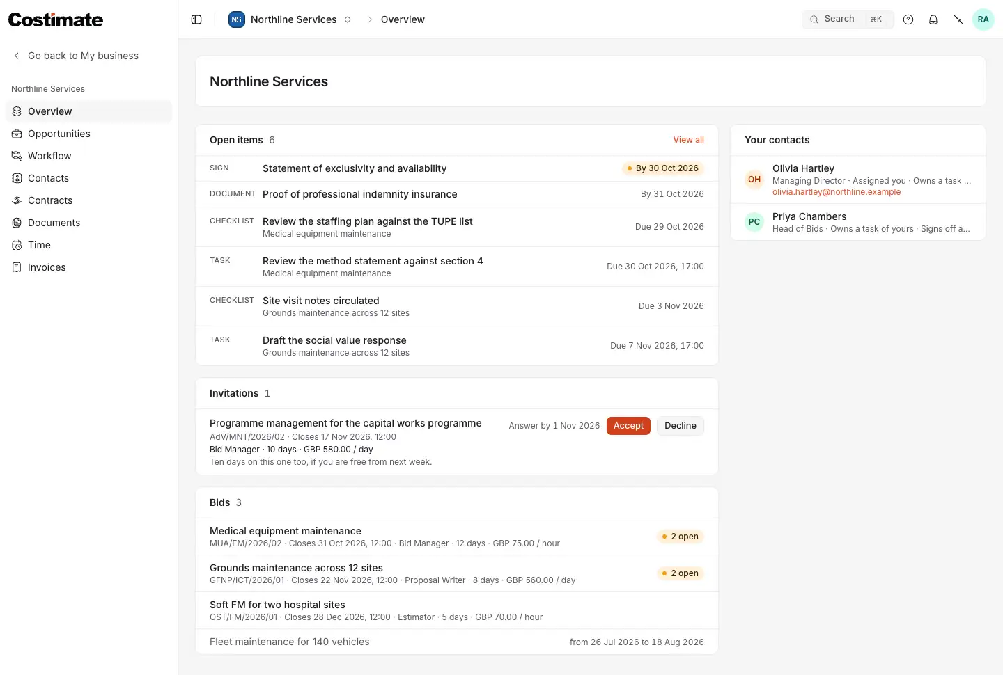
Task: Open Grounds maintenance across 12 sites bid
Action: tap(457, 573)
